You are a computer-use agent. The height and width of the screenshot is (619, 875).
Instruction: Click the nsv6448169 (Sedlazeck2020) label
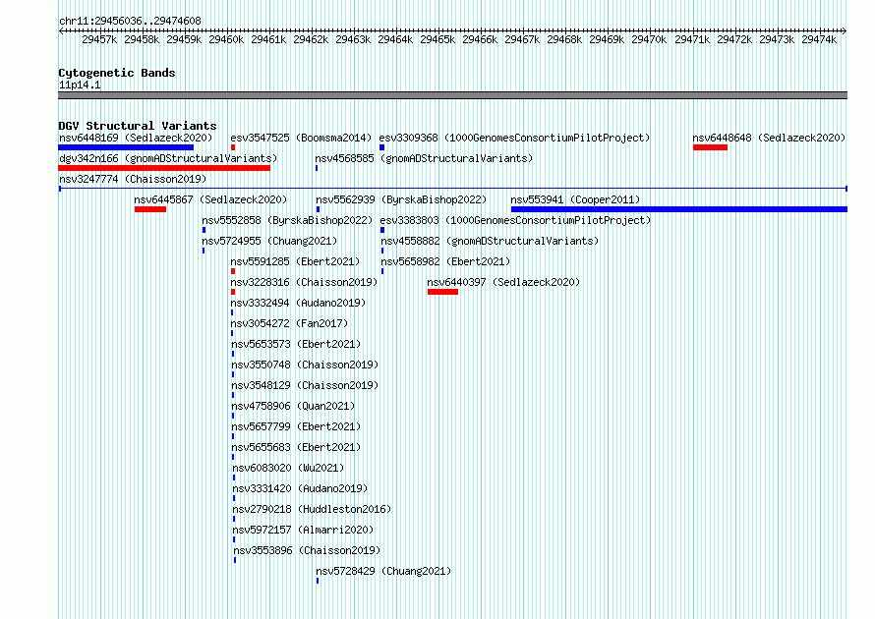pos(136,138)
